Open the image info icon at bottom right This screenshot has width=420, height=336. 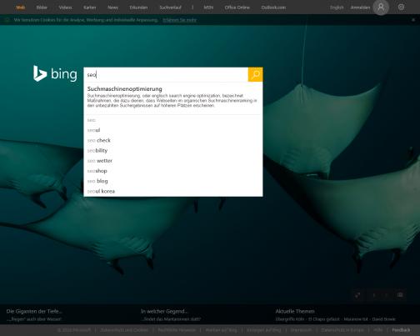400,295
